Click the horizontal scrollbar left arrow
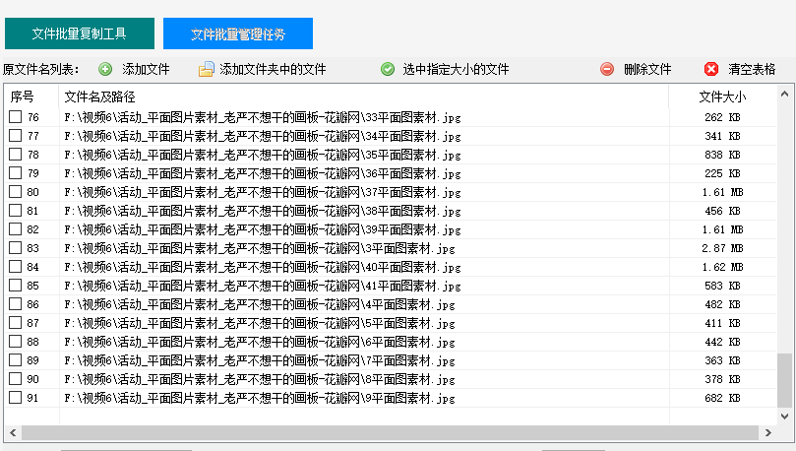796x451 pixels. click(x=13, y=432)
